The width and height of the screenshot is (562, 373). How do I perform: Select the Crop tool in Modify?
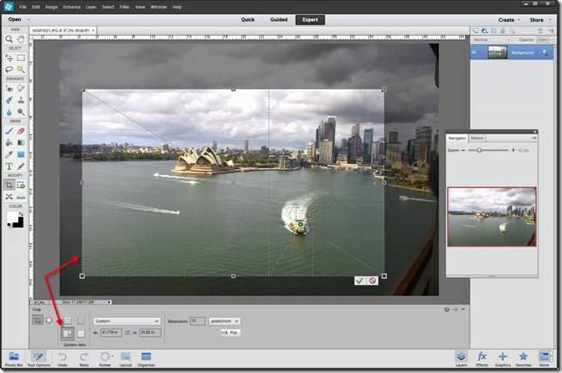click(x=9, y=185)
